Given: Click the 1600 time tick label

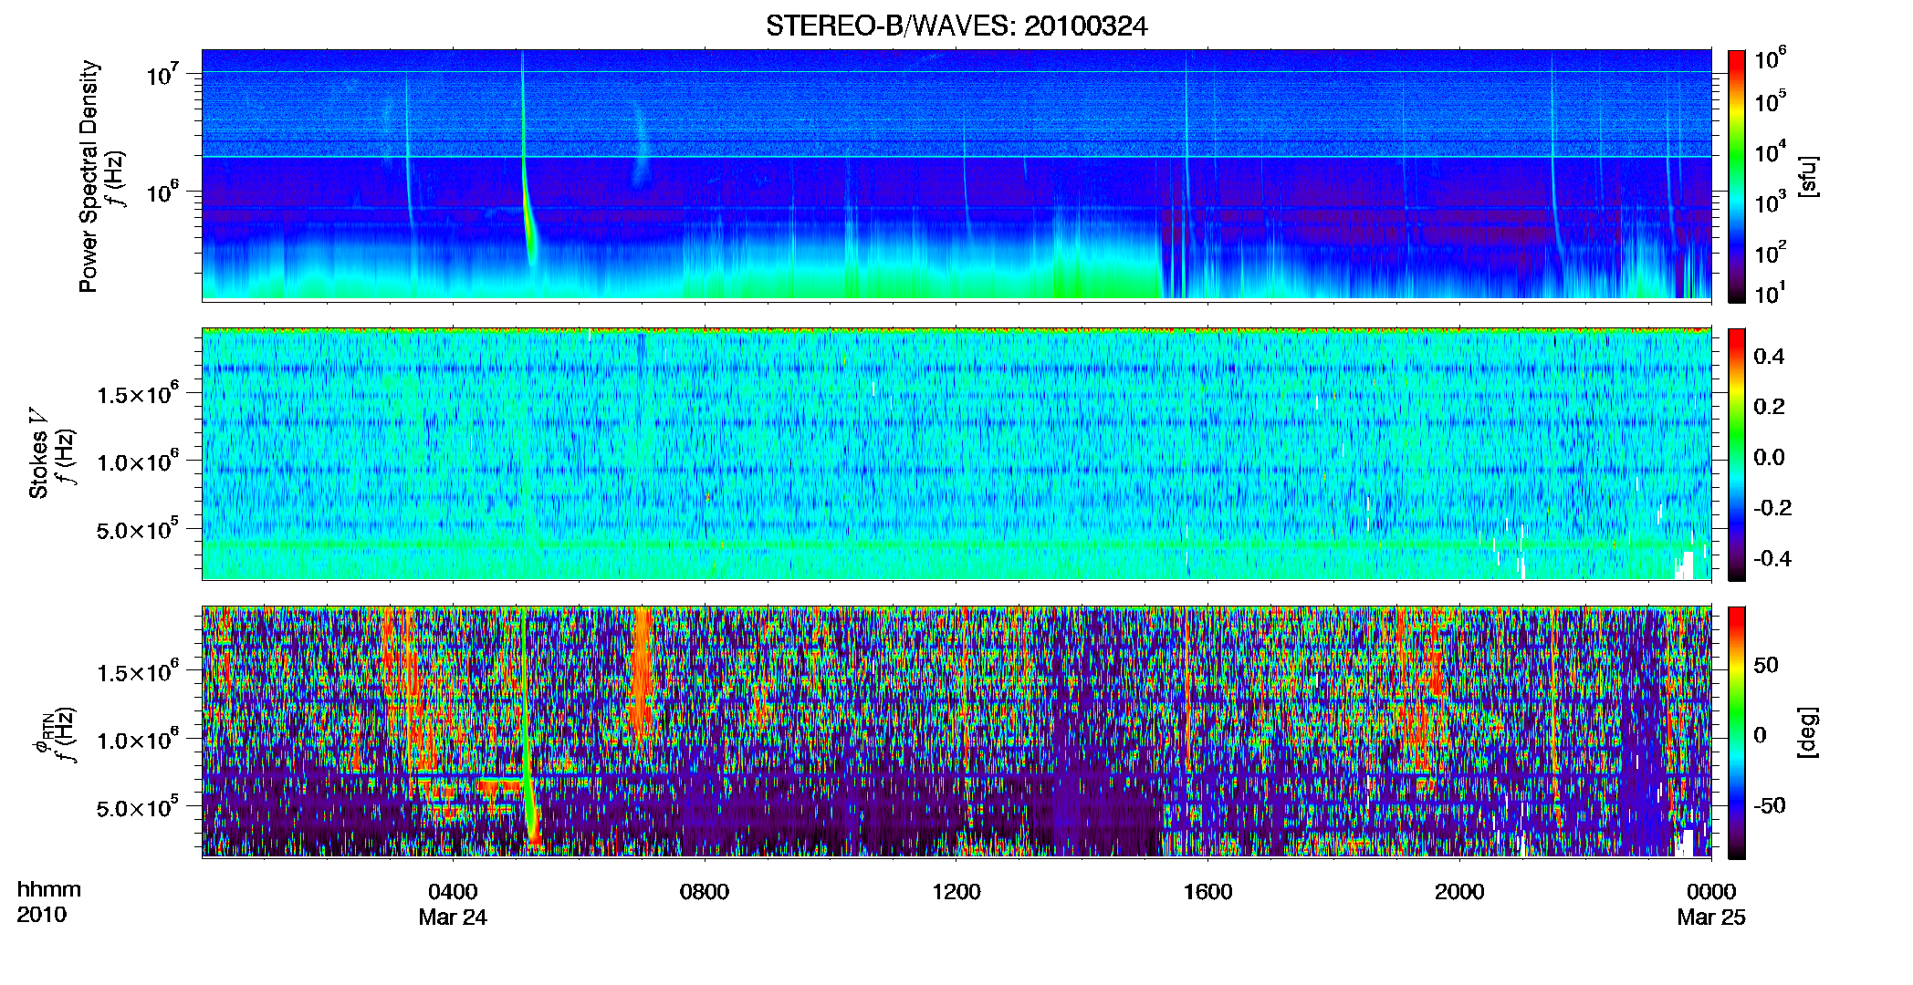Looking at the screenshot, I should (1207, 892).
